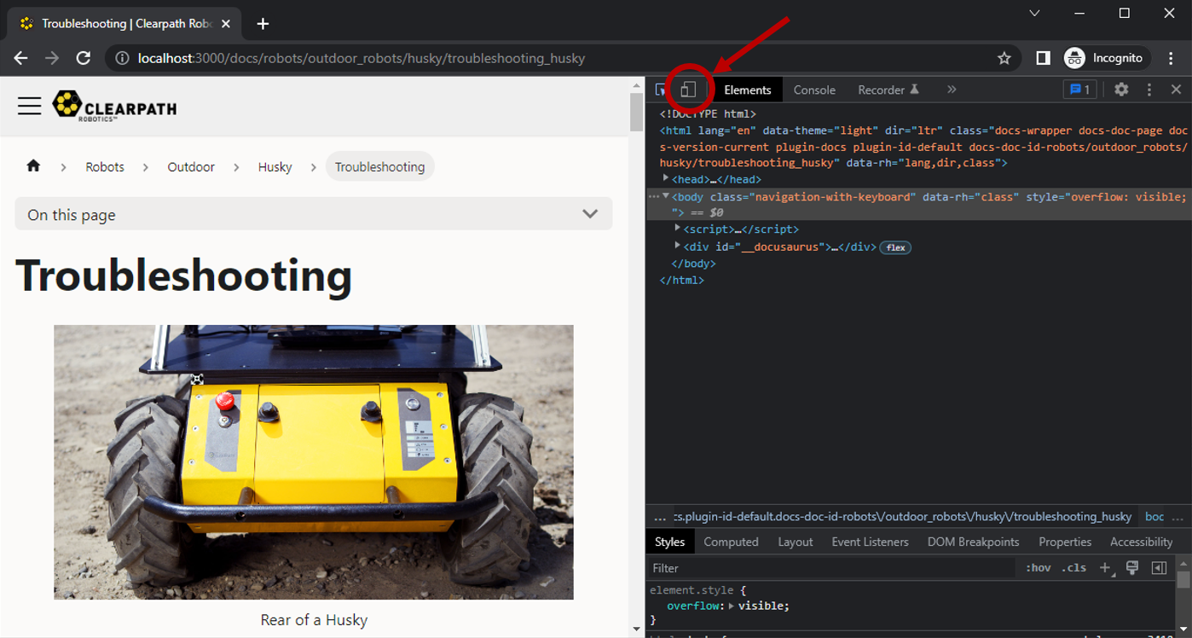Click the Styles pane scrollbar thumb

[x=1183, y=580]
